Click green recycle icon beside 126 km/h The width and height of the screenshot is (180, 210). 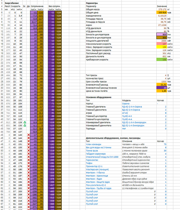click(25, 122)
